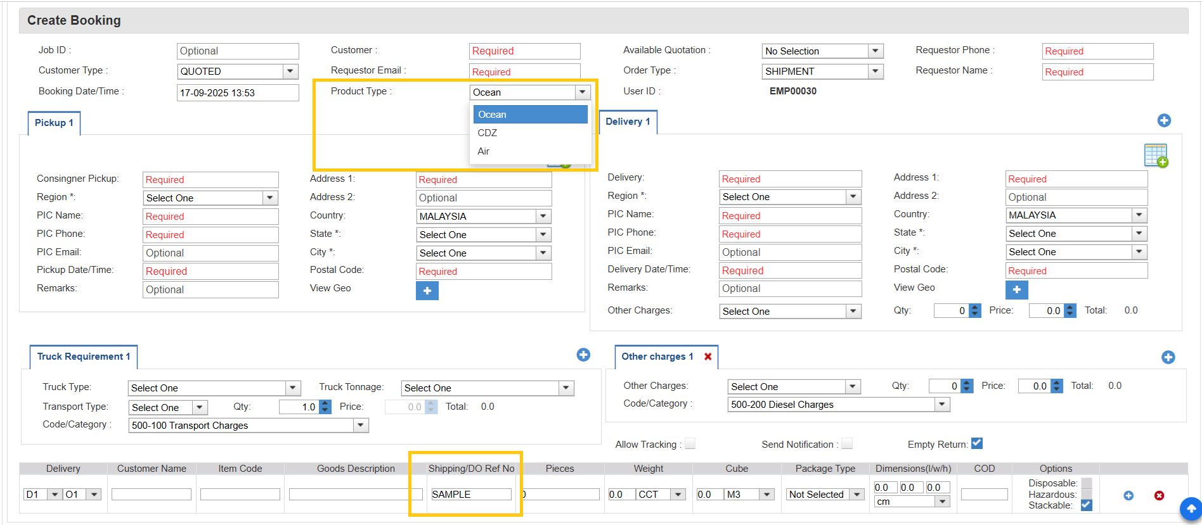
Task: Increase the truck requirement Qty stepper
Action: coord(325,403)
